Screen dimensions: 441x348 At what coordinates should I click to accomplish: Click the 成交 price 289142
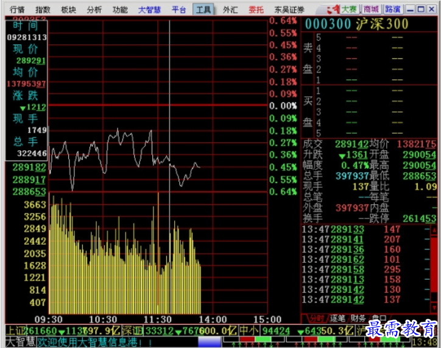[351, 144]
